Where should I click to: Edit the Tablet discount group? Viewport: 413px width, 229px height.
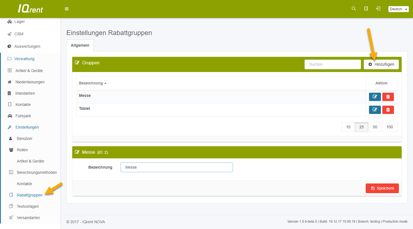coord(375,110)
